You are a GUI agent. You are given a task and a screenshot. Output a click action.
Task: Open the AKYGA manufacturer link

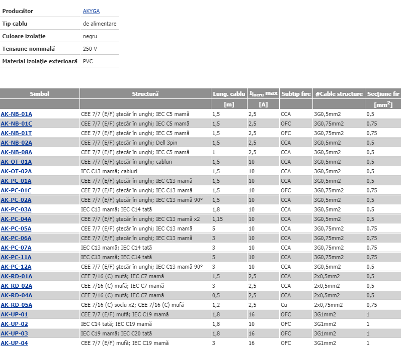pyautogui.click(x=91, y=11)
